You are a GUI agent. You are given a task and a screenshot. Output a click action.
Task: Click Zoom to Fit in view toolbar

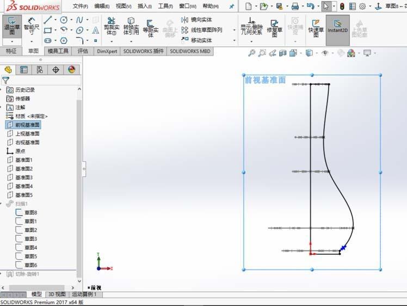click(251, 53)
